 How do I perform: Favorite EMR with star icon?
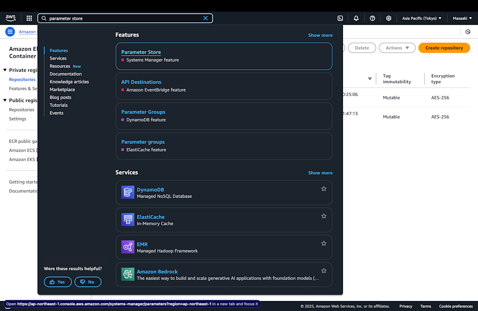pyautogui.click(x=324, y=243)
